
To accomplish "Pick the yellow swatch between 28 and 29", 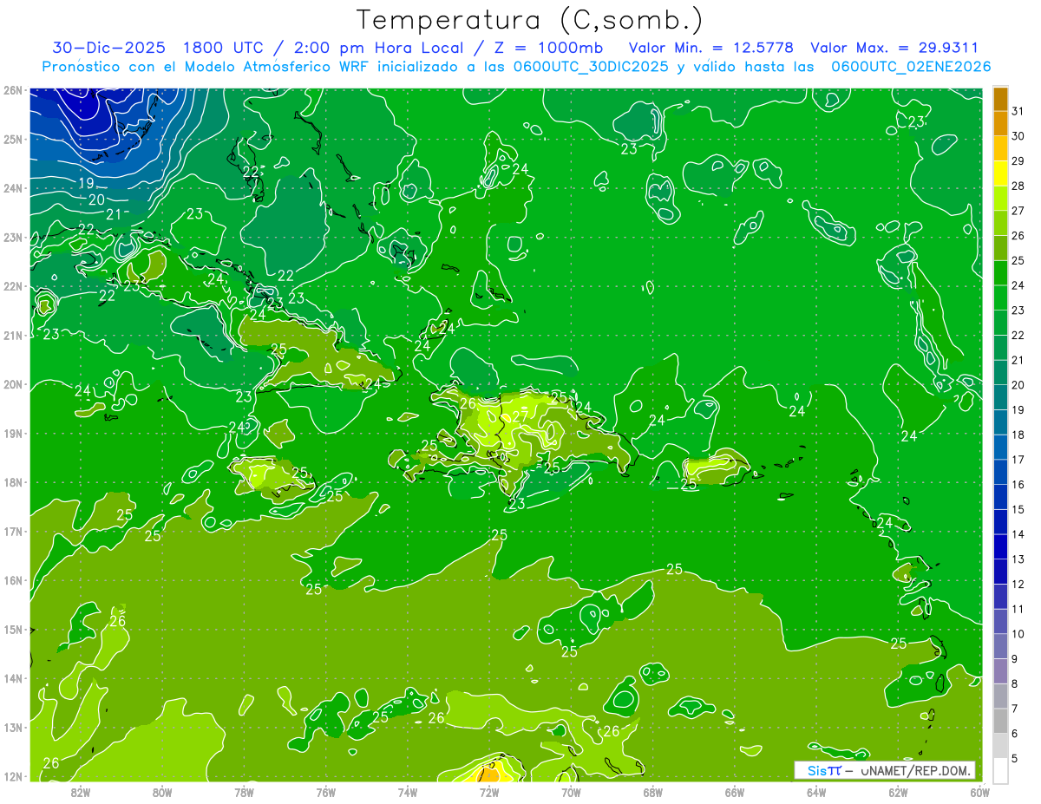I will click(1000, 173).
